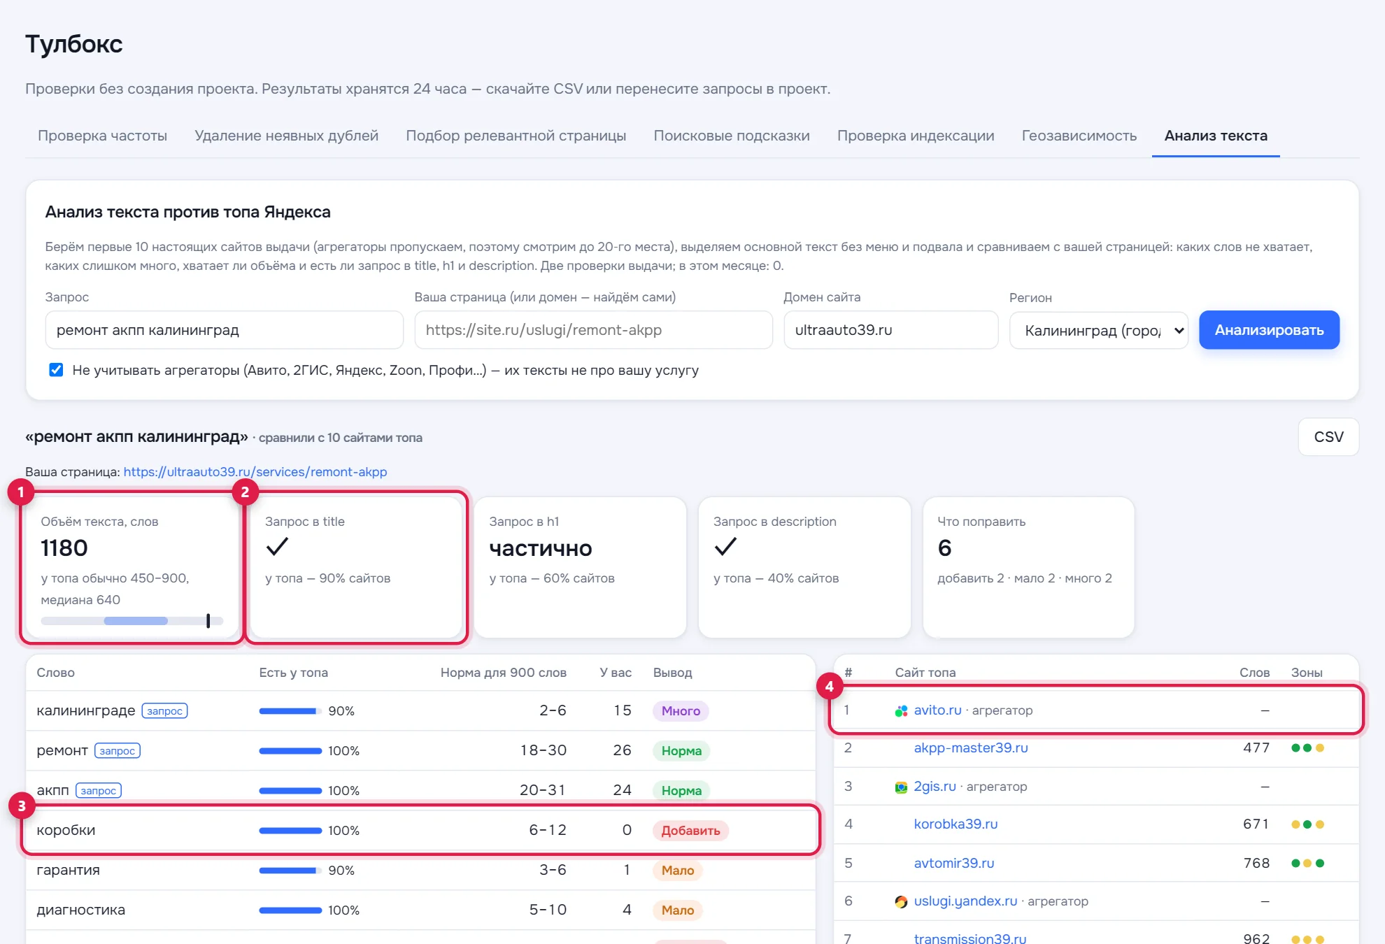
Task: Focus the Запрос input field
Action: pyautogui.click(x=224, y=330)
